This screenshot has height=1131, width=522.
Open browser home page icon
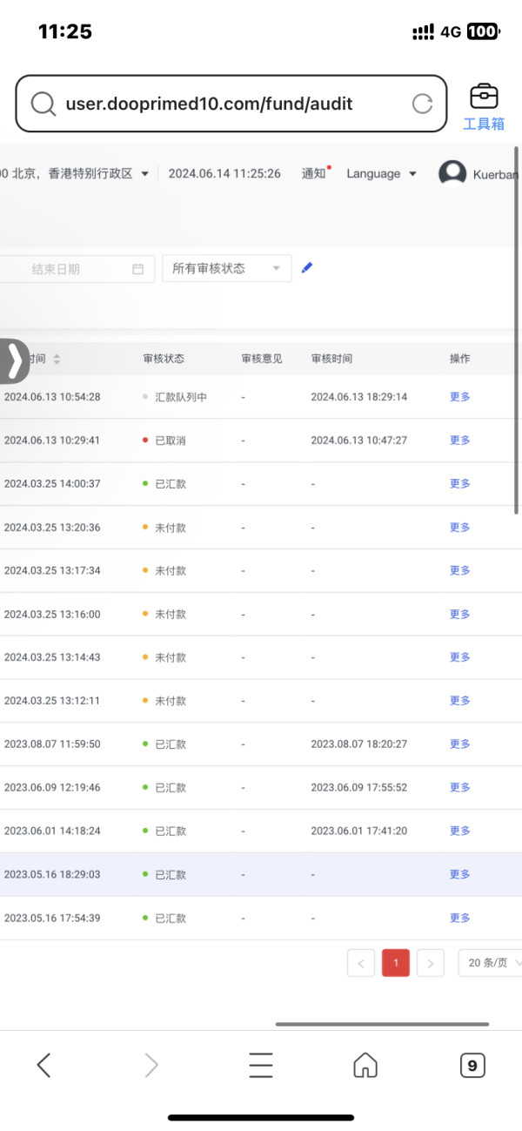pyautogui.click(x=365, y=1065)
